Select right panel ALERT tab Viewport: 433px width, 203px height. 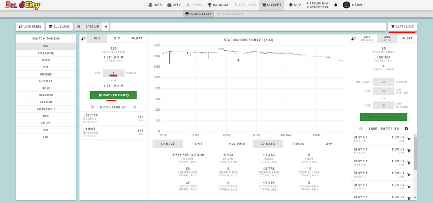pyautogui.click(x=407, y=39)
